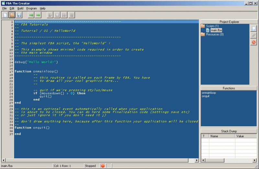The image size is (259, 169).
Task: Click the grayed step/play toolbar icon
Action: 50,15
